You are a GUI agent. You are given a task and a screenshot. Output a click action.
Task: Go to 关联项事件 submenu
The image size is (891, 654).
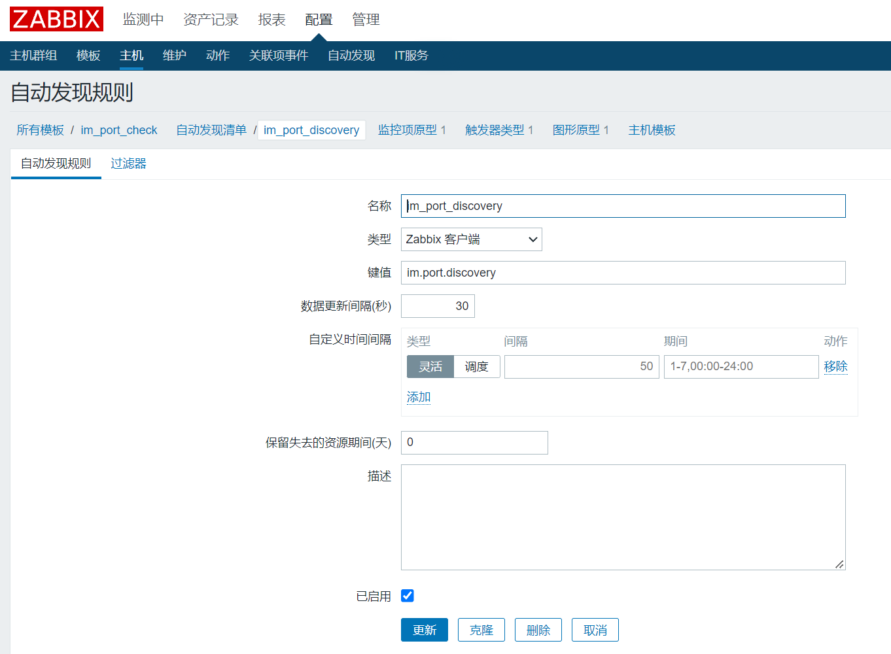[279, 56]
